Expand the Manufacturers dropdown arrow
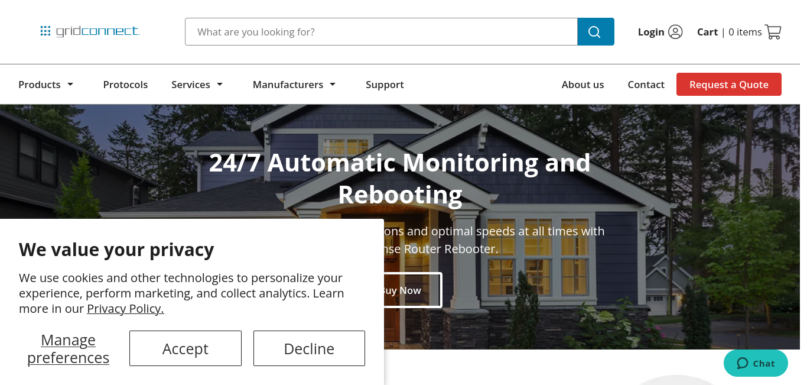The width and height of the screenshot is (807, 385). click(333, 85)
